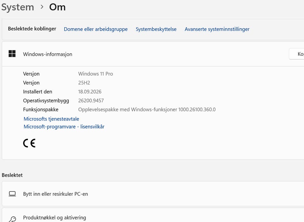Viewport: 304px width, 222px height.
Task: Open Microsoft-programvare lisensvilkår link
Action: 64,127
